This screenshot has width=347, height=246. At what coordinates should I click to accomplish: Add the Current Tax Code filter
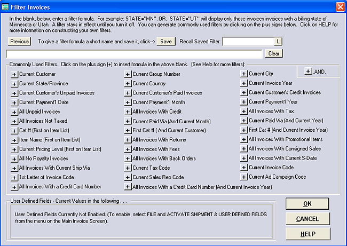pyautogui.click(x=128, y=168)
